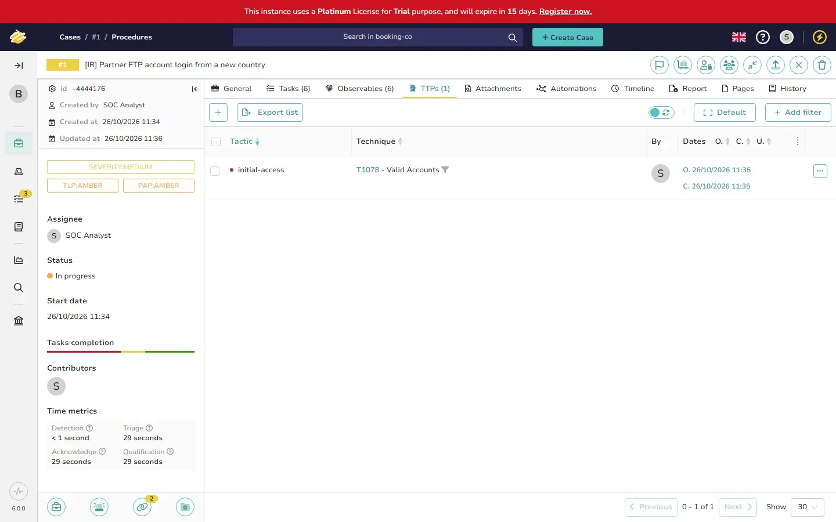Open the dashboards chart icon in sidebar
Viewport: 836px width, 522px height.
coord(19,260)
